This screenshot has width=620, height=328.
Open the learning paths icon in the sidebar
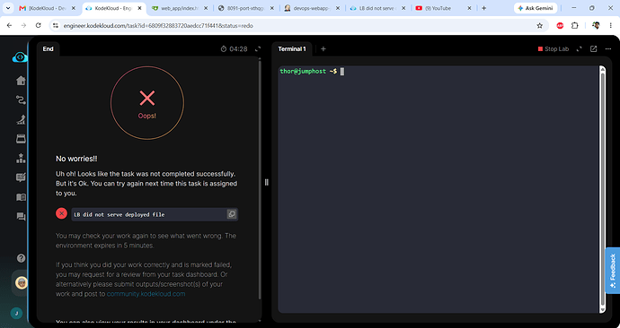tap(21, 100)
